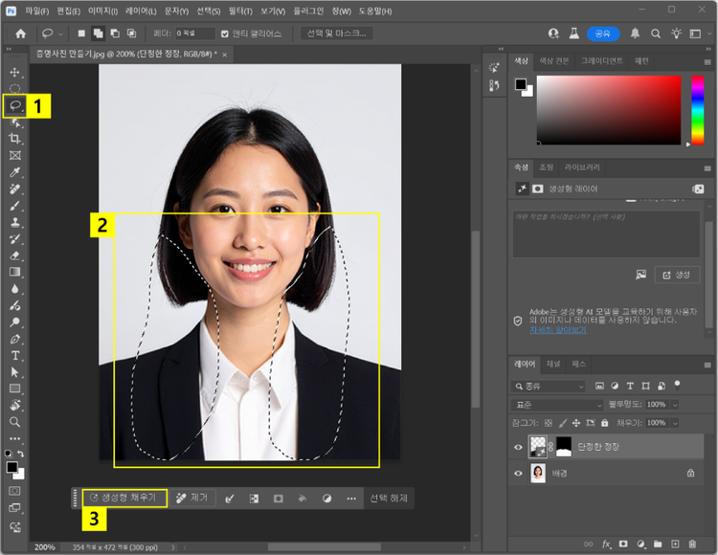718x555 pixels.
Task: Select the Lasso tool in the toolbar
Action: pos(15,105)
